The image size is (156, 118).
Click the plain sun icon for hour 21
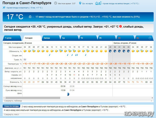101,51
